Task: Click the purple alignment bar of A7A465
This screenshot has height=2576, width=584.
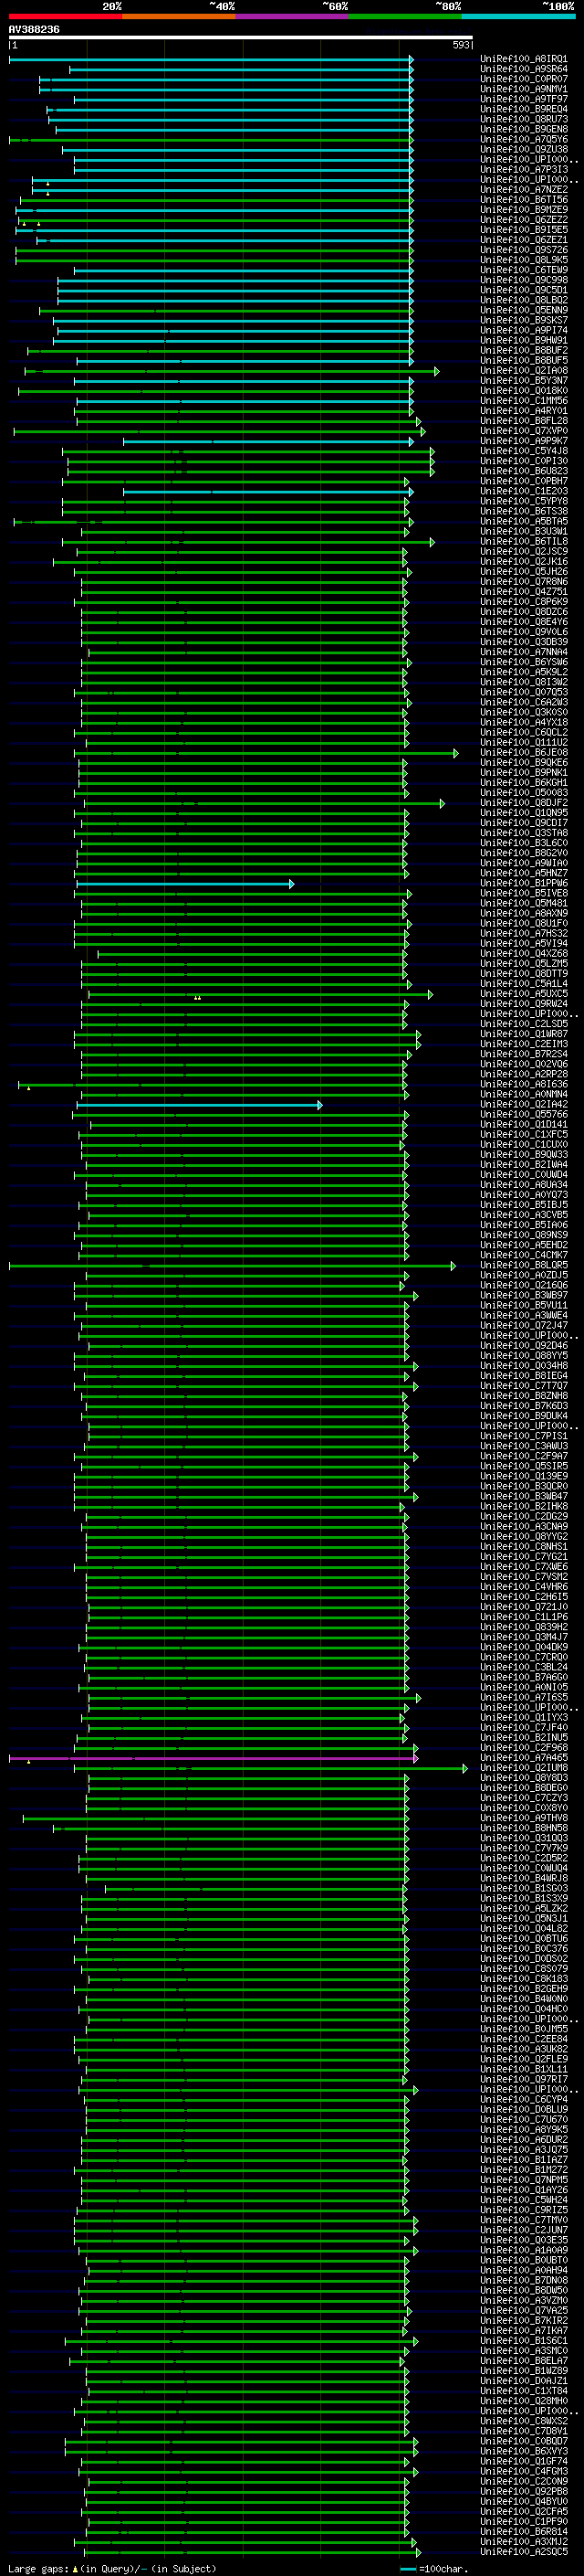Action: (x=213, y=1758)
